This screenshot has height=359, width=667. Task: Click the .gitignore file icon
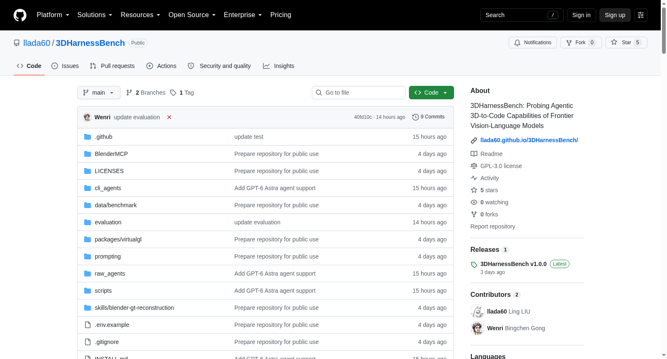click(88, 342)
